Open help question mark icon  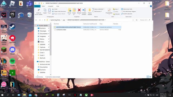[x=151, y=6]
